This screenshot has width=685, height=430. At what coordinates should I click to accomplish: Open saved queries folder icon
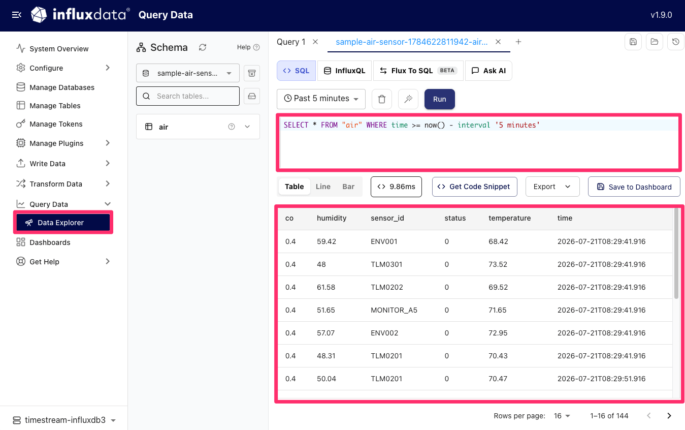(654, 42)
